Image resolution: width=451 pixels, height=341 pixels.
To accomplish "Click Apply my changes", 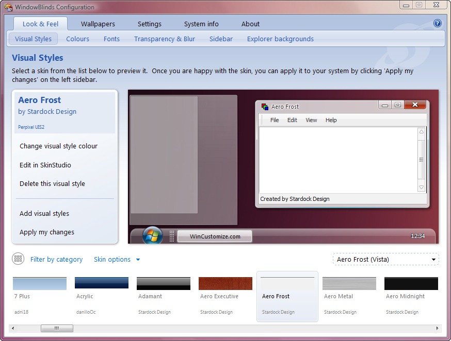I will pyautogui.click(x=47, y=232).
